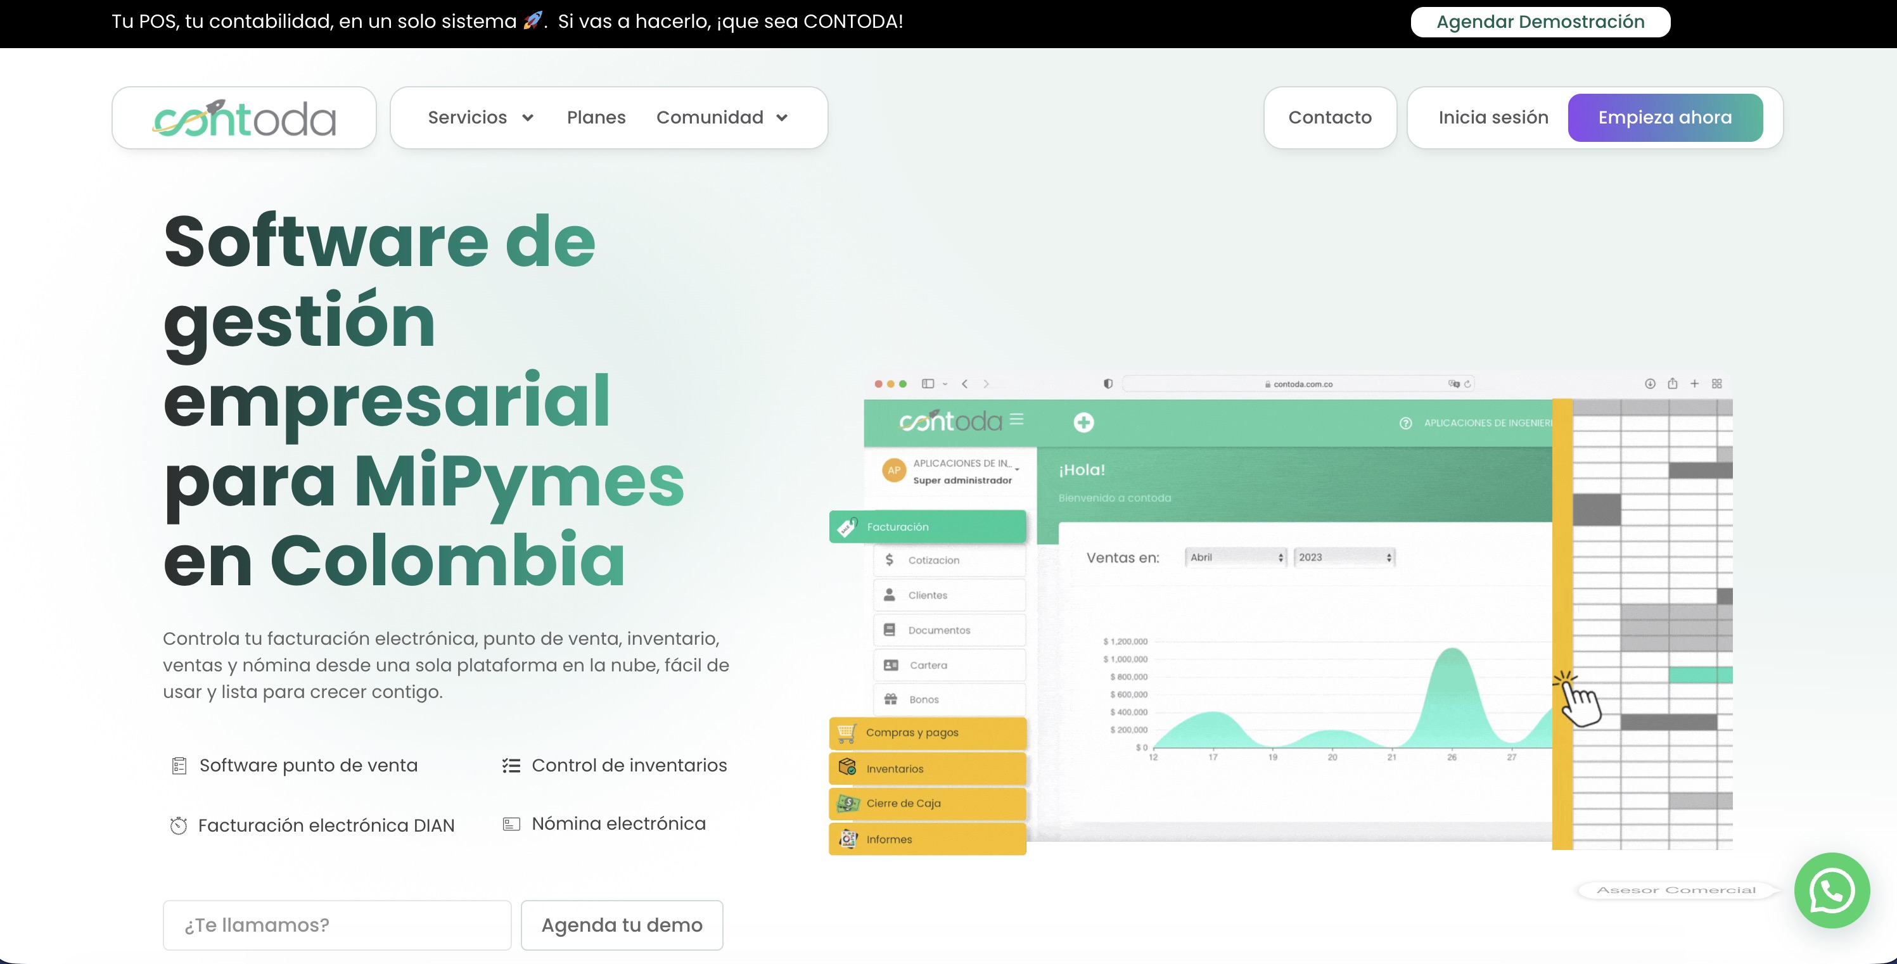This screenshot has width=1897, height=964.
Task: Open Compras y pagos in the mockup sidebar
Action: [x=927, y=733]
